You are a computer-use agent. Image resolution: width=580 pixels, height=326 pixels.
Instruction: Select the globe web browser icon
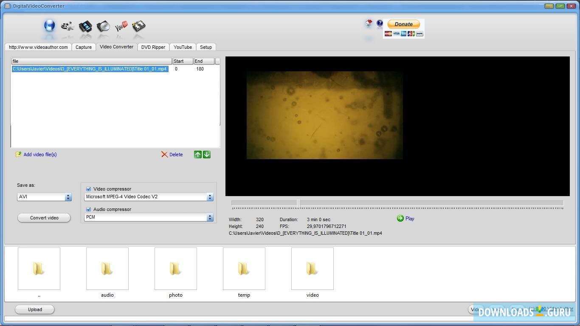coord(49,26)
